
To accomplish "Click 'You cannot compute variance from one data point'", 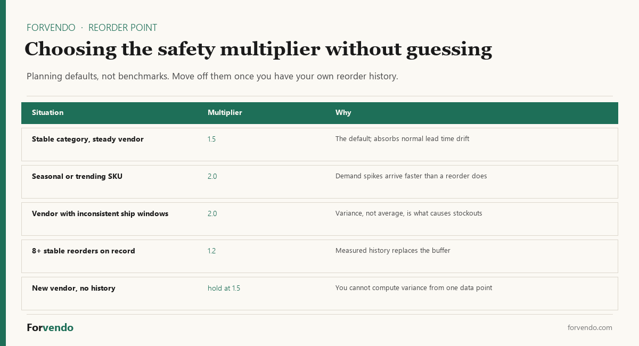I will 414,288.
